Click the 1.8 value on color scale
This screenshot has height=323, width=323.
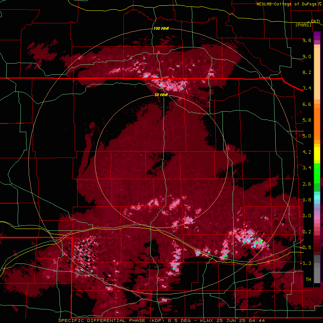pos(307,200)
